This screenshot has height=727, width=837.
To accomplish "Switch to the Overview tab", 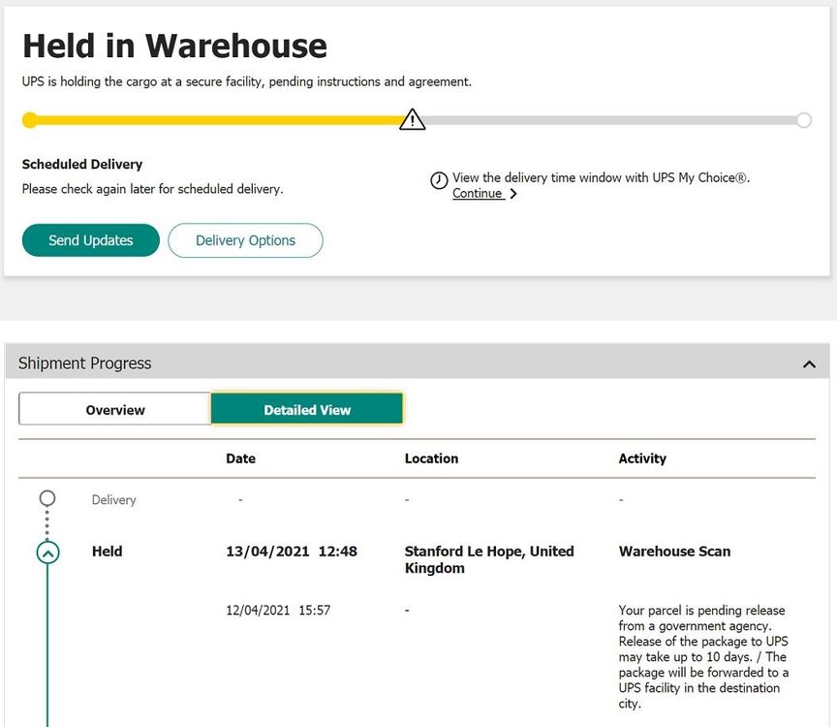I will tap(115, 410).
